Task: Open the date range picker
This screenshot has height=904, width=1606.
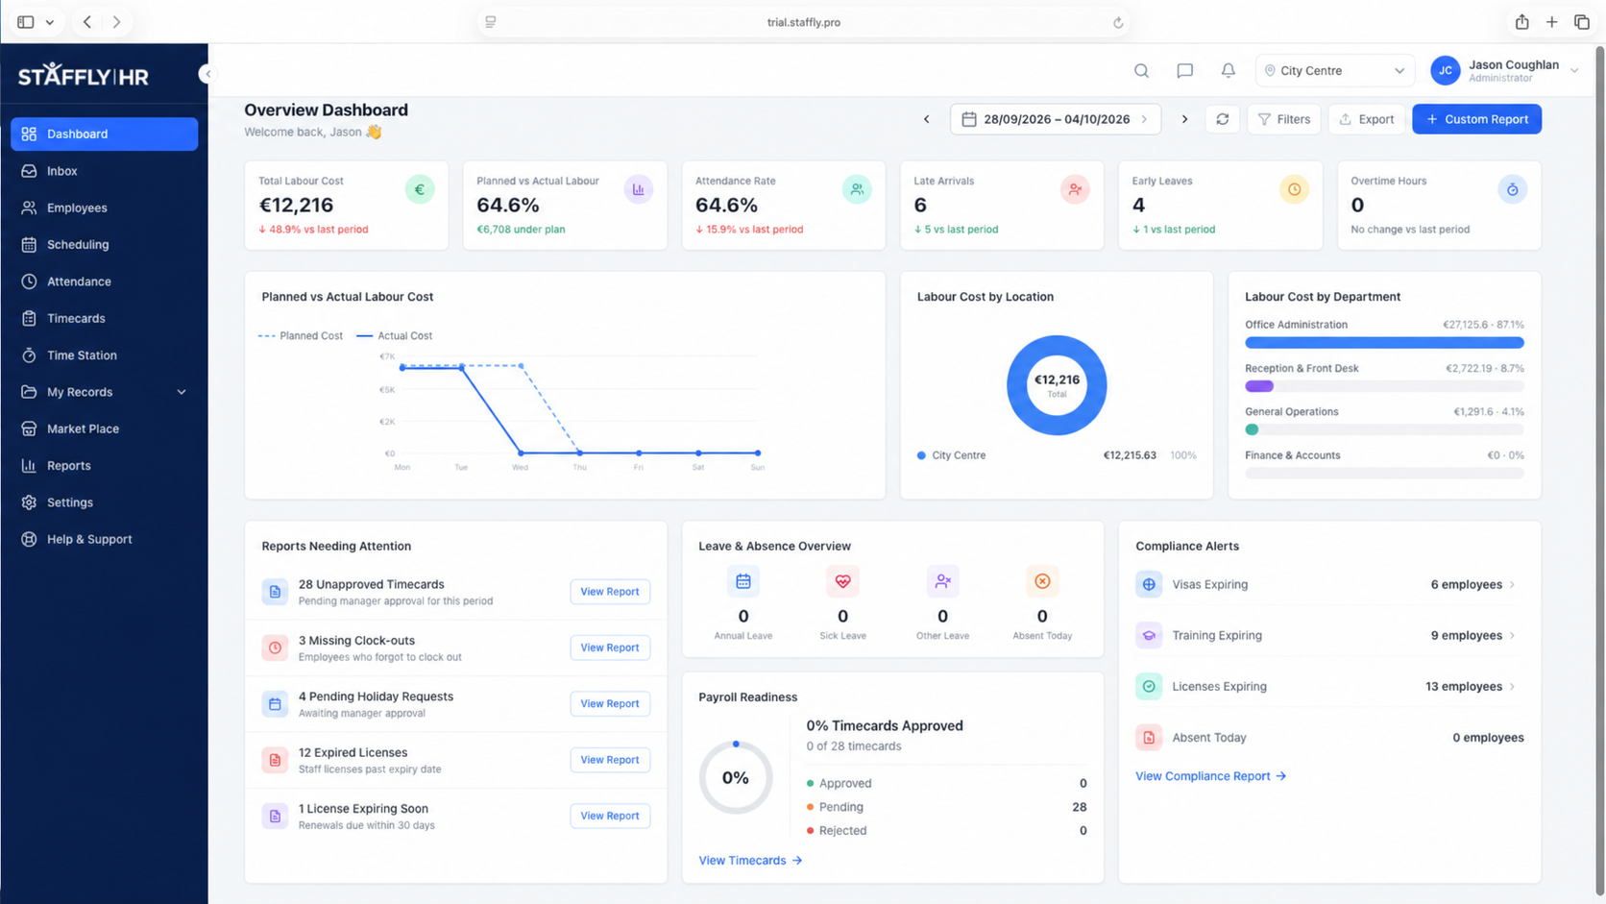Action: pos(1056,119)
